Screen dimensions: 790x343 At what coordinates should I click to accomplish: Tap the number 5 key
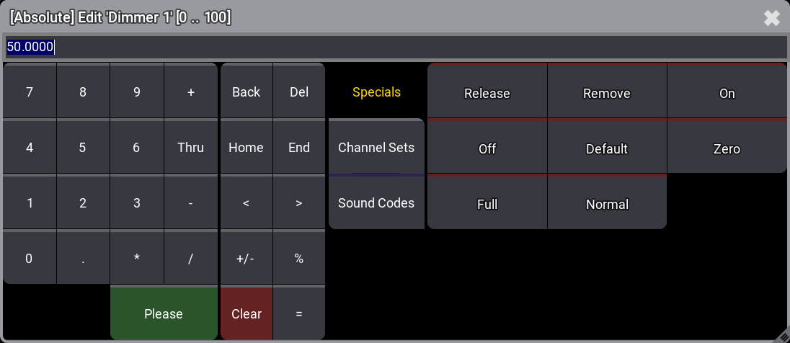83,147
